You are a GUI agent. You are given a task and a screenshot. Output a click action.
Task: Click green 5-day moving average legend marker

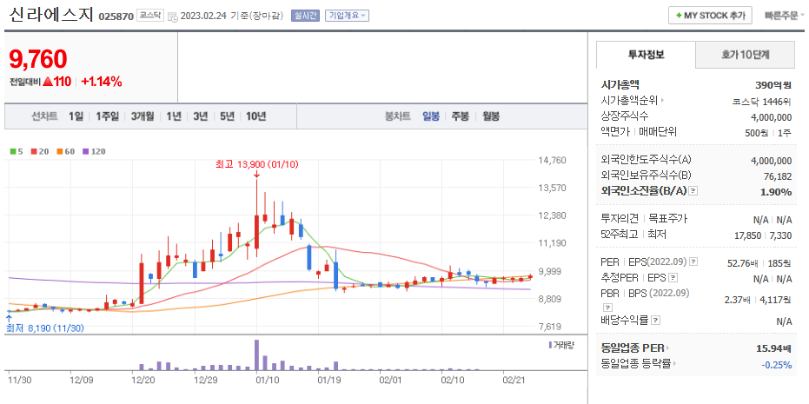click(13, 152)
